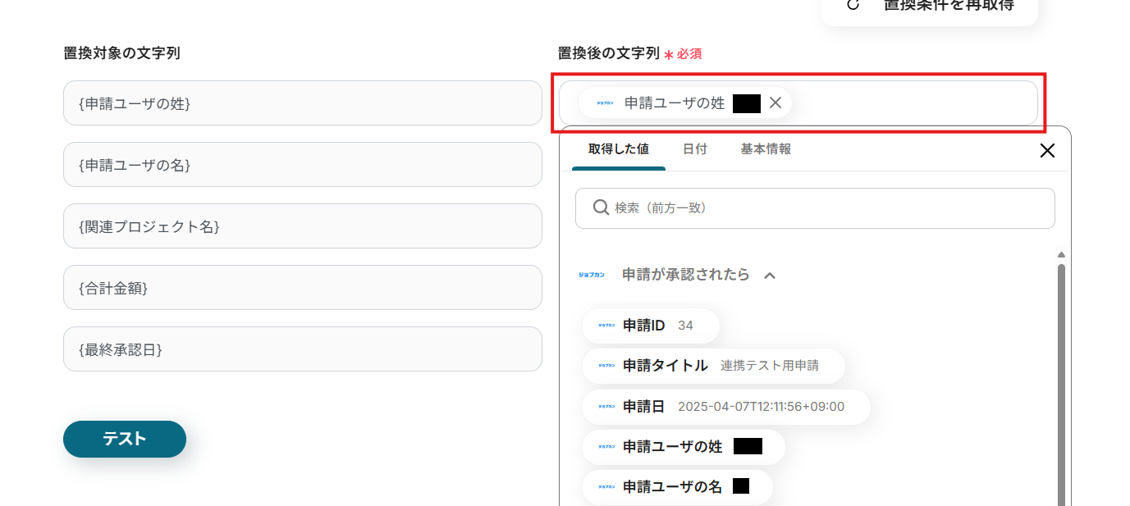Switch to the 取得した値 tab
1130x506 pixels.
point(619,149)
